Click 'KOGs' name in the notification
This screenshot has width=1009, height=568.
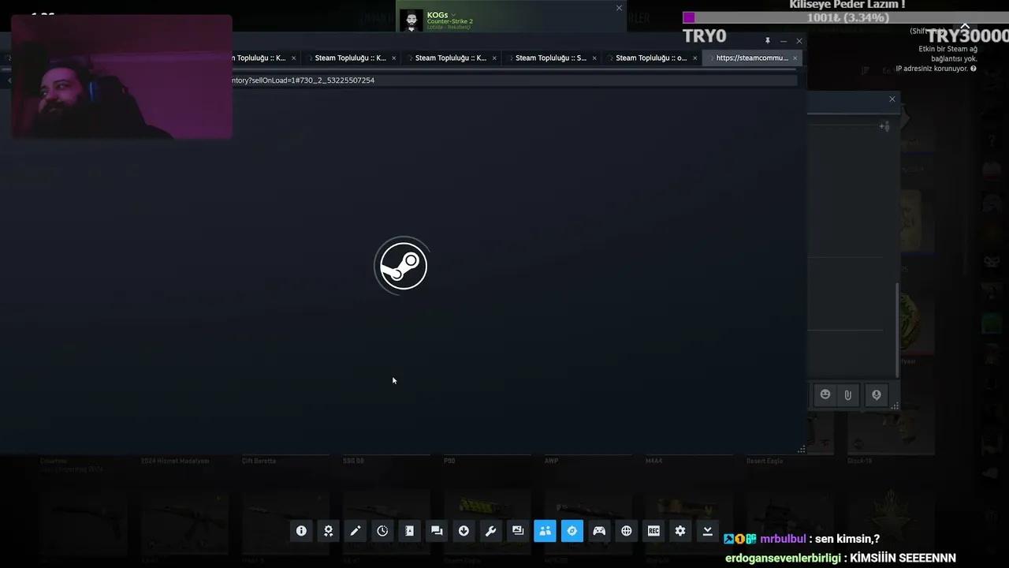coord(437,14)
